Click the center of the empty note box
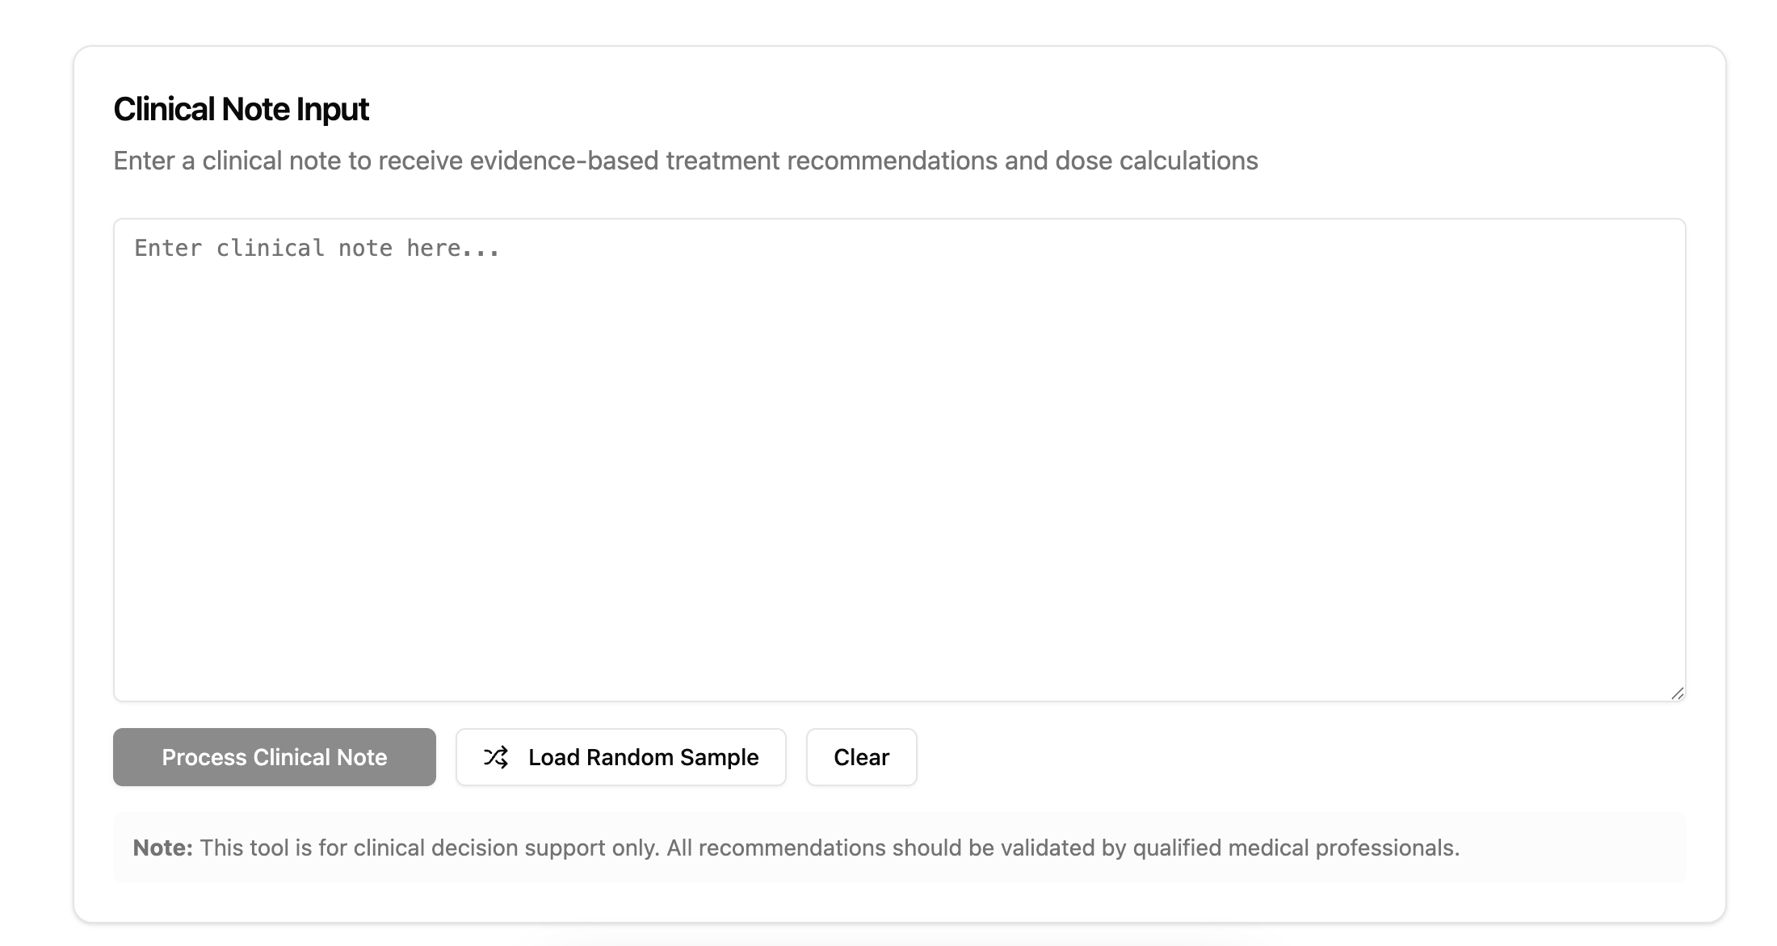The width and height of the screenshot is (1777, 946). point(899,459)
